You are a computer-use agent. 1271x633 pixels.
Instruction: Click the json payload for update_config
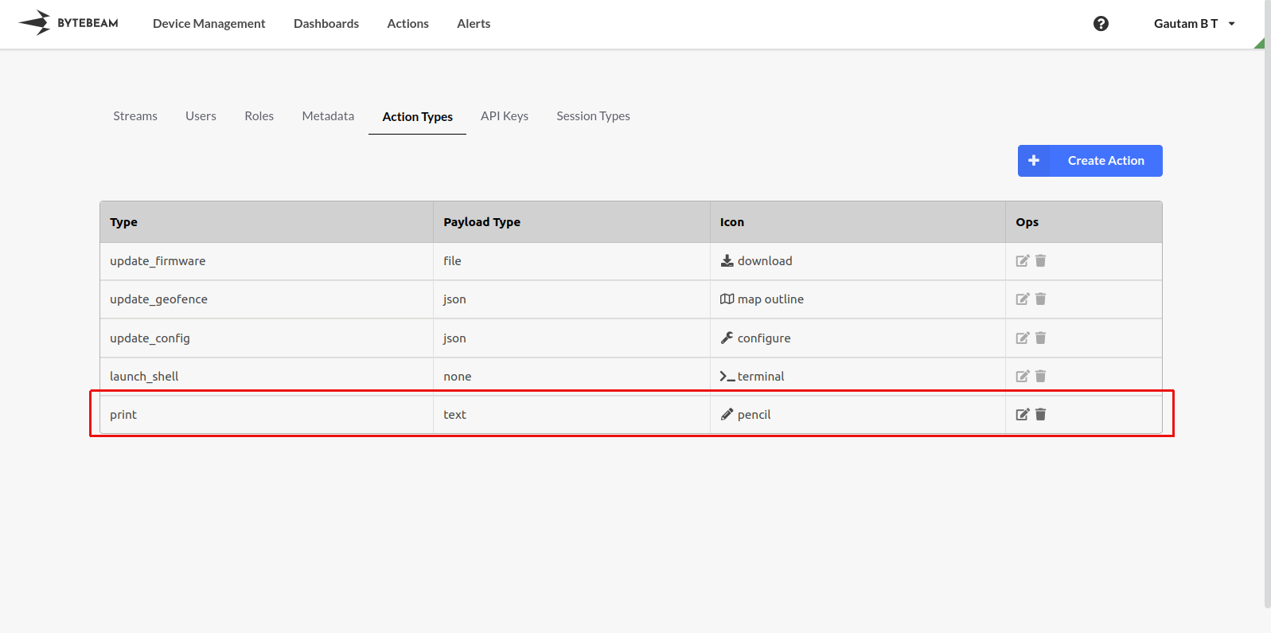pos(571,338)
